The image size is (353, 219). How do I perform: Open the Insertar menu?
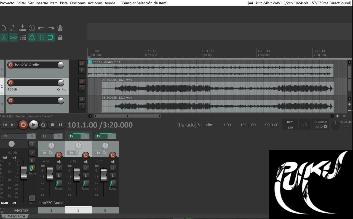pos(42,3)
